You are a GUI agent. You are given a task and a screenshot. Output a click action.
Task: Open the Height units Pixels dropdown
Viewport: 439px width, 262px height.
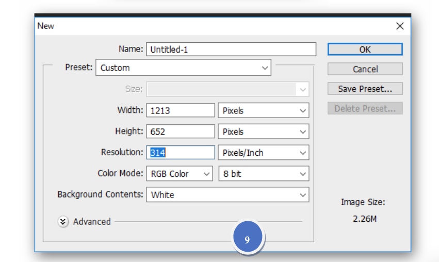coord(263,132)
